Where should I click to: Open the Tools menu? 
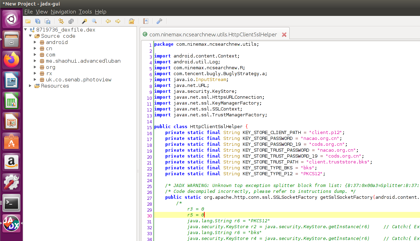coord(85,12)
